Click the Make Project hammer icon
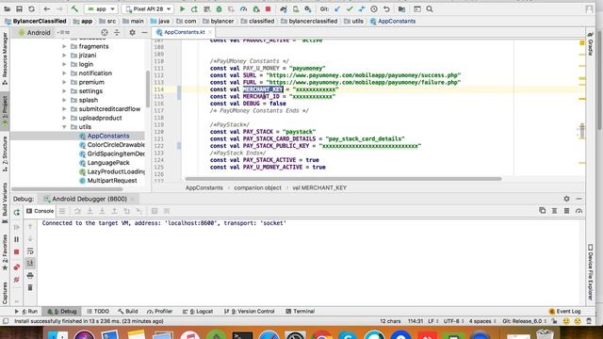This screenshot has height=339, width=603. 74,8
